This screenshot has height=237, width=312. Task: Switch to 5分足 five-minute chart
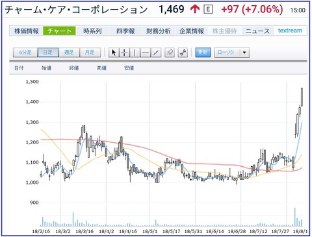click(25, 53)
